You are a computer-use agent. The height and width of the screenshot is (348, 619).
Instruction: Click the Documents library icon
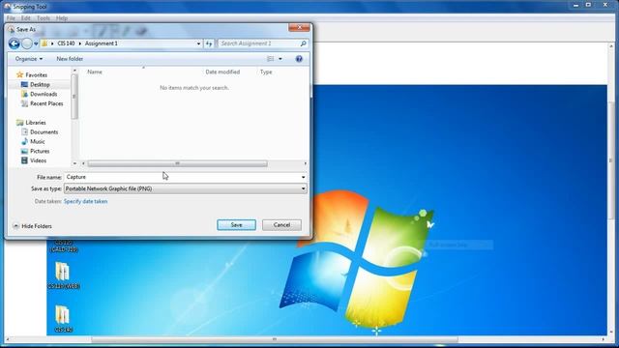24,132
